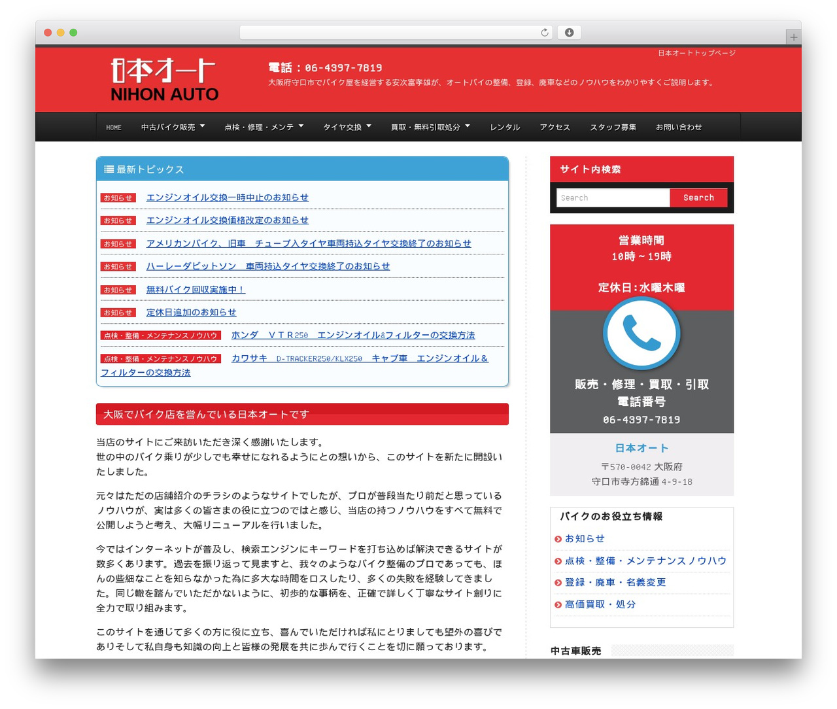837x709 pixels.
Task: Open the レンタル menu item
Action: 505,128
